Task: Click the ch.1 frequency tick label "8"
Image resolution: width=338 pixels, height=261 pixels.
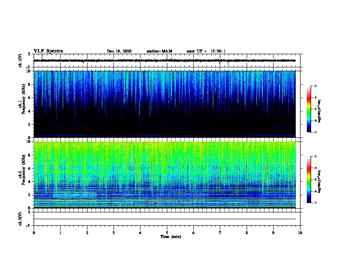Action: pyautogui.click(x=29, y=84)
